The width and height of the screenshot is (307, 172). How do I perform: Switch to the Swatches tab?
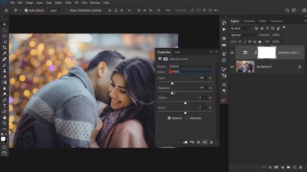[x=277, y=21]
